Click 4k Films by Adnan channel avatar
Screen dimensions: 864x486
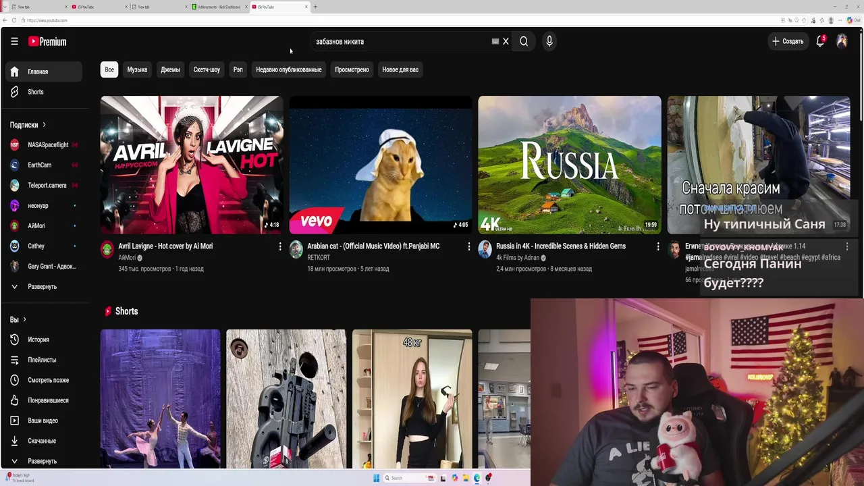485,250
